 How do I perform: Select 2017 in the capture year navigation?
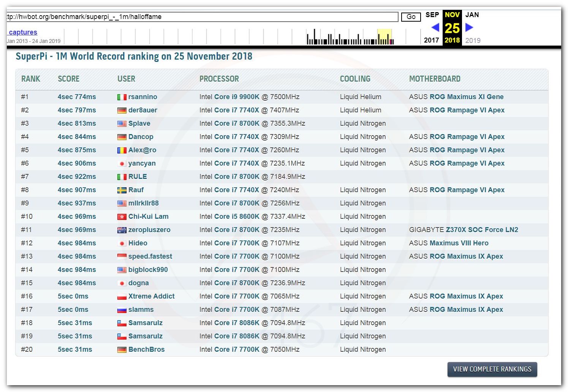tap(431, 40)
